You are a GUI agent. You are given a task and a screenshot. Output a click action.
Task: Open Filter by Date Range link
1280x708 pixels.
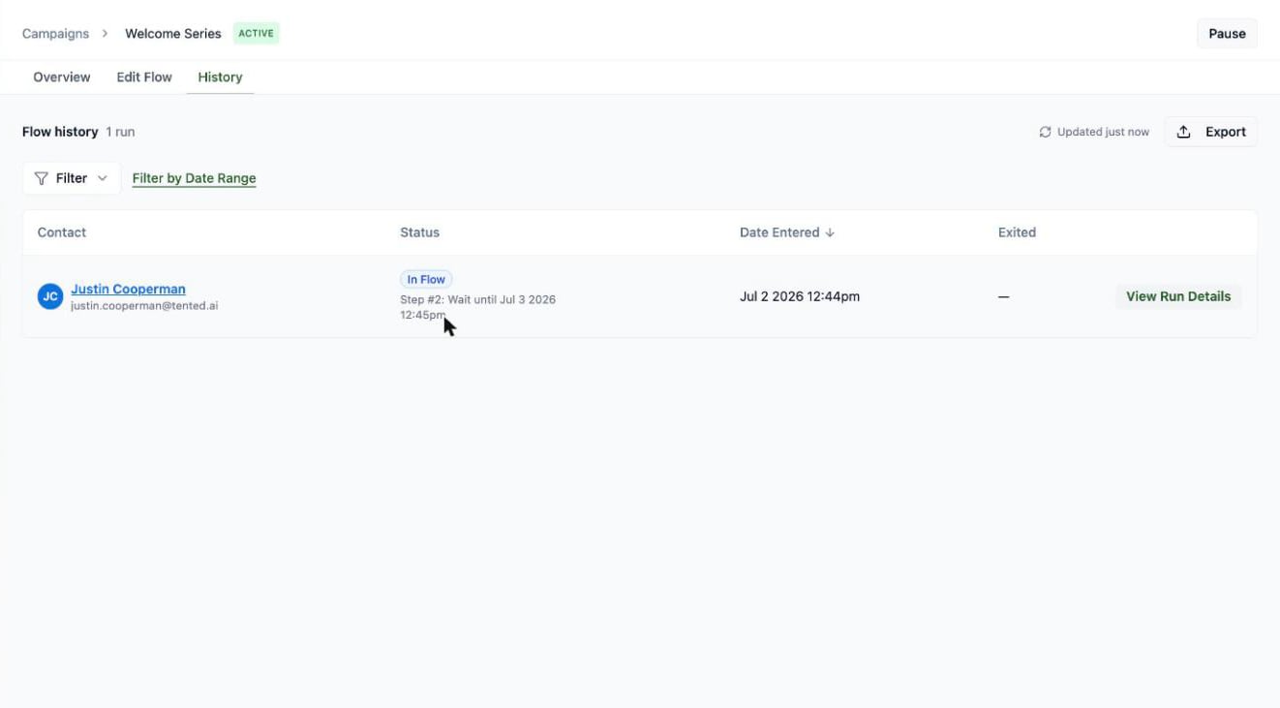194,178
